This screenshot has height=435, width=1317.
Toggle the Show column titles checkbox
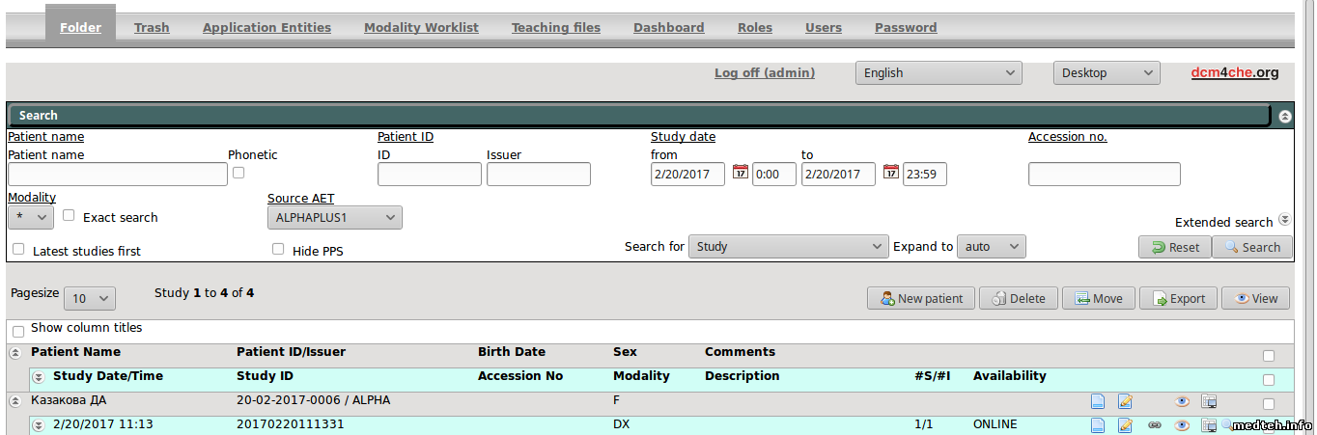point(18,331)
